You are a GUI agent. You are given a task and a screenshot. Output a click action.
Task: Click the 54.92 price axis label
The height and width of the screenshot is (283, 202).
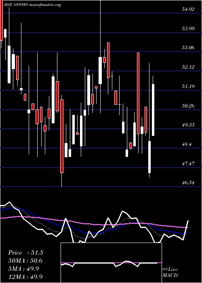[x=188, y=9]
